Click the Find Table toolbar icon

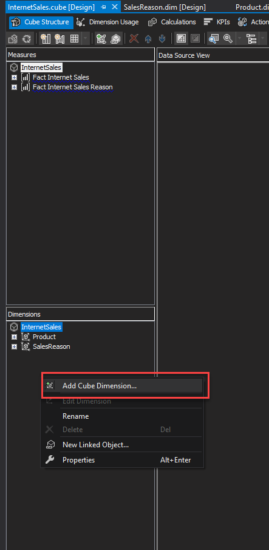(x=213, y=38)
